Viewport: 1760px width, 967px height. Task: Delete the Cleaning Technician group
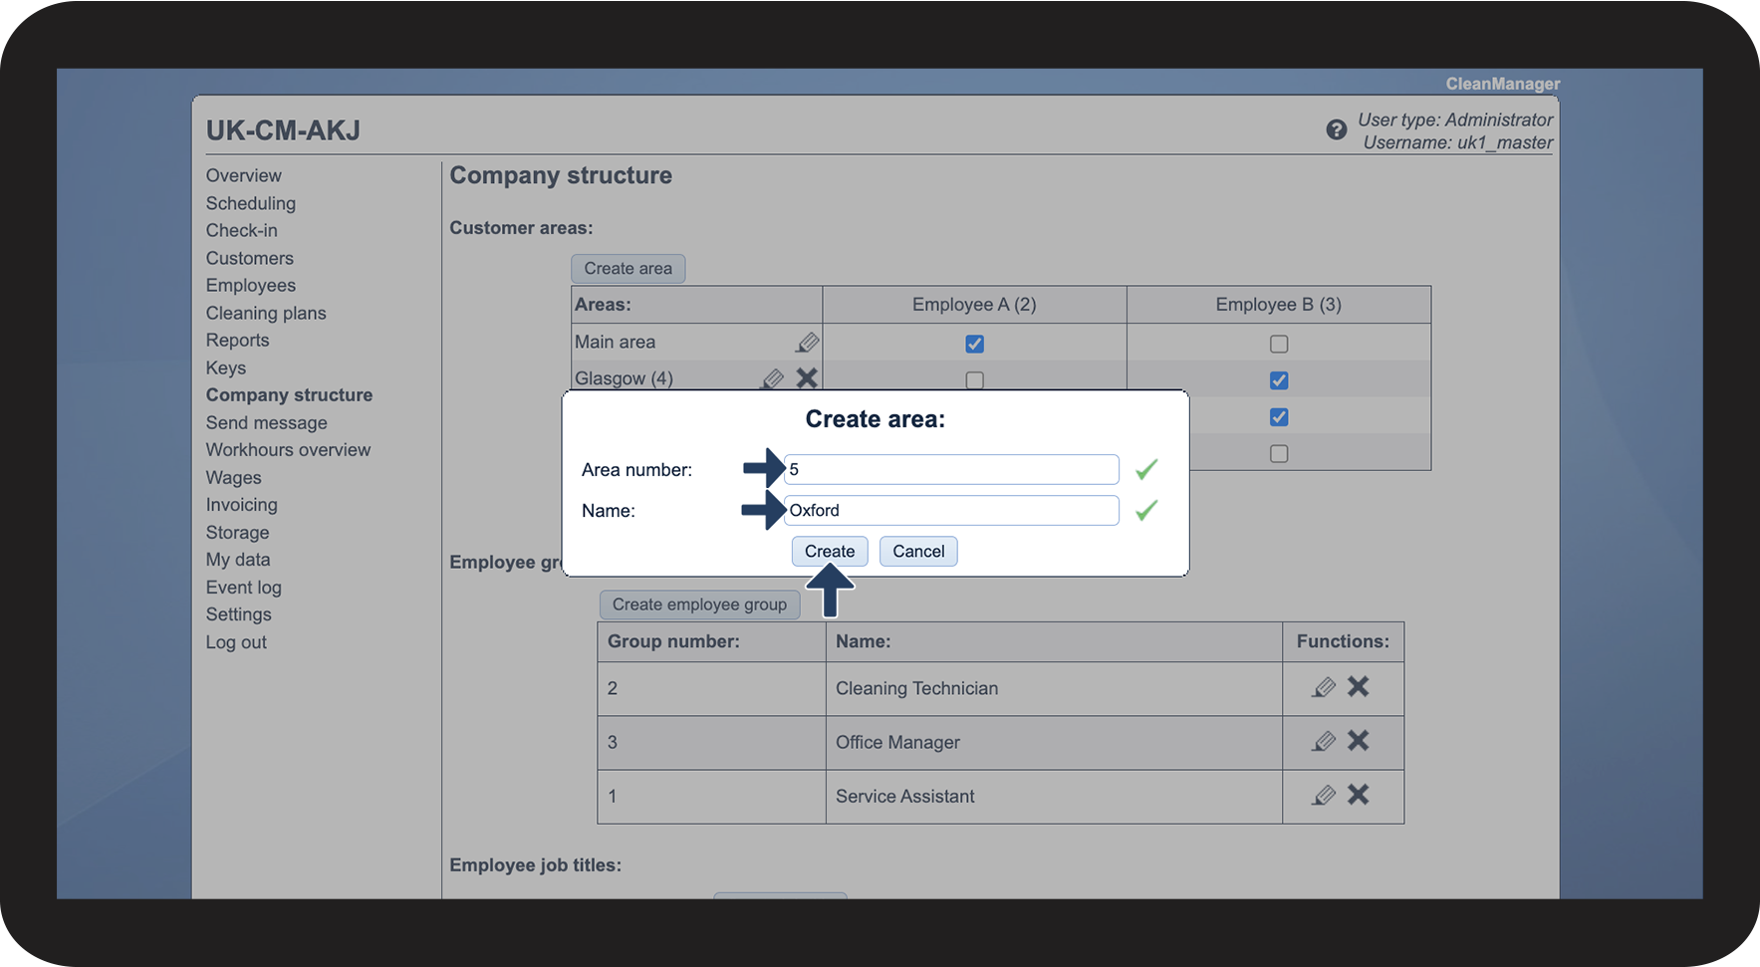1358,686
